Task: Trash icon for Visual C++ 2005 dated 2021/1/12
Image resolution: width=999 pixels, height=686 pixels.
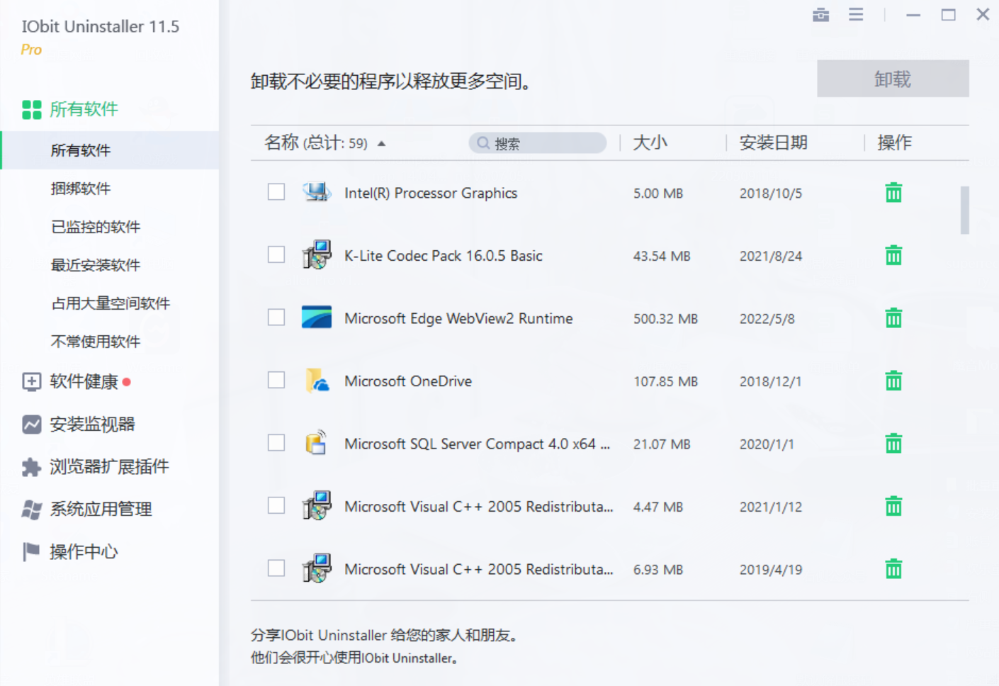Action: coord(893,506)
